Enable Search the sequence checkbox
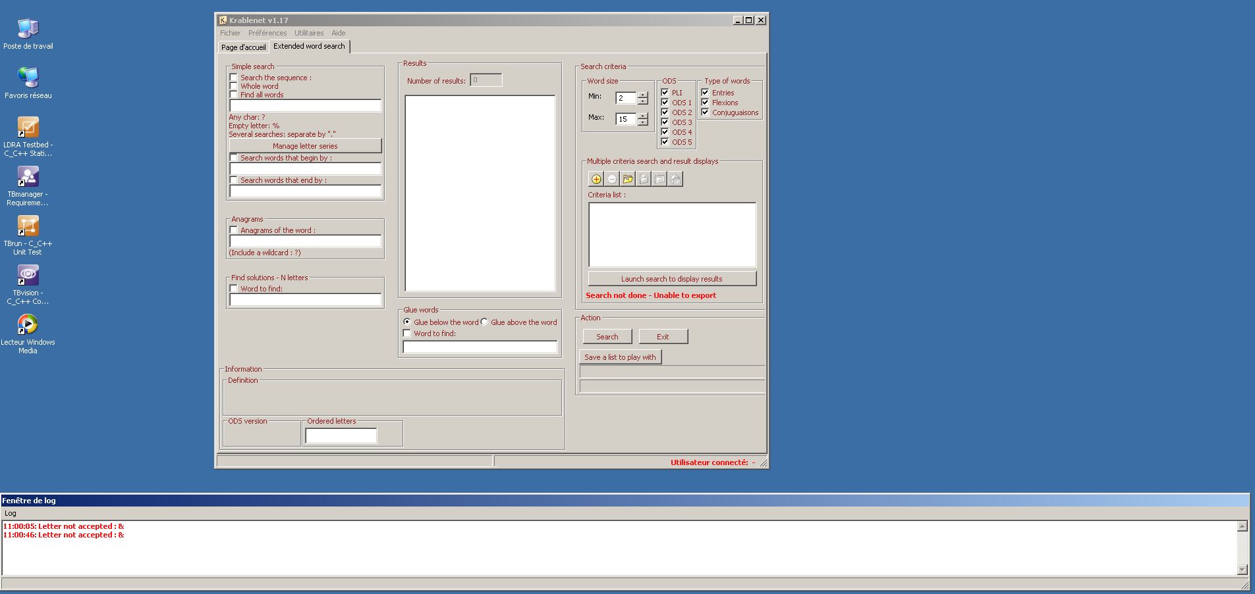The width and height of the screenshot is (1255, 594). point(233,78)
